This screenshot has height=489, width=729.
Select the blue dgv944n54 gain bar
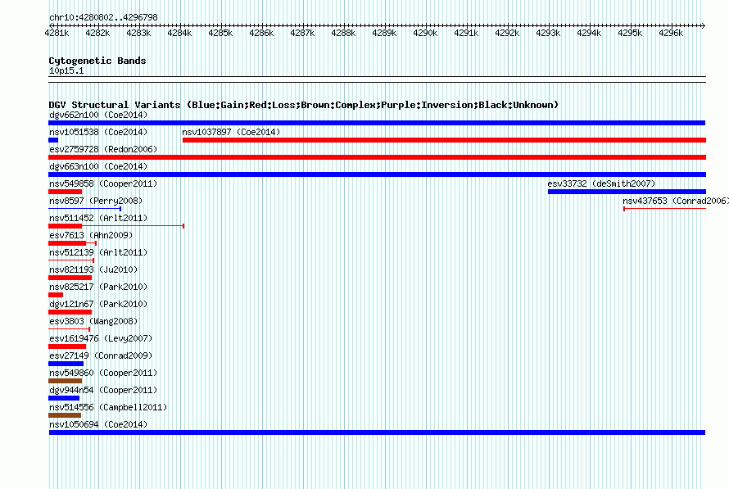click(64, 398)
